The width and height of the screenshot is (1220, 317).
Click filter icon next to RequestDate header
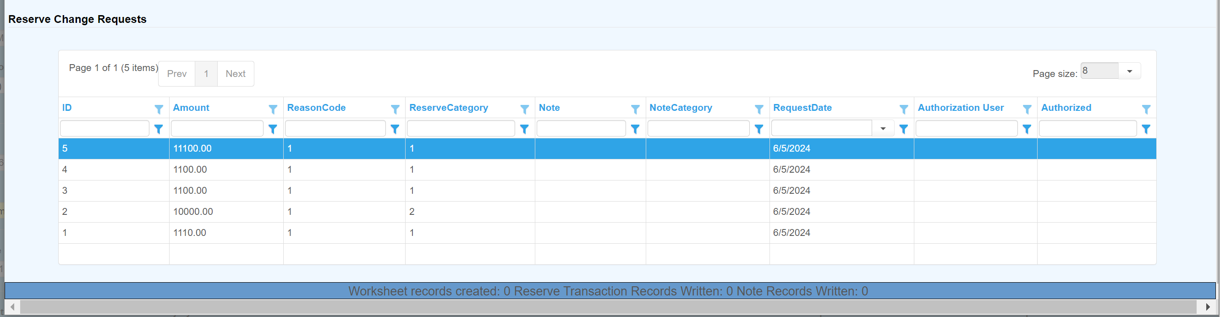903,109
